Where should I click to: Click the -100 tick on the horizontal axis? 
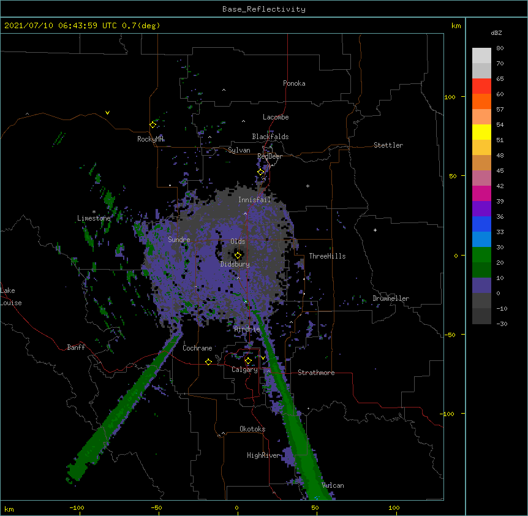(77, 507)
